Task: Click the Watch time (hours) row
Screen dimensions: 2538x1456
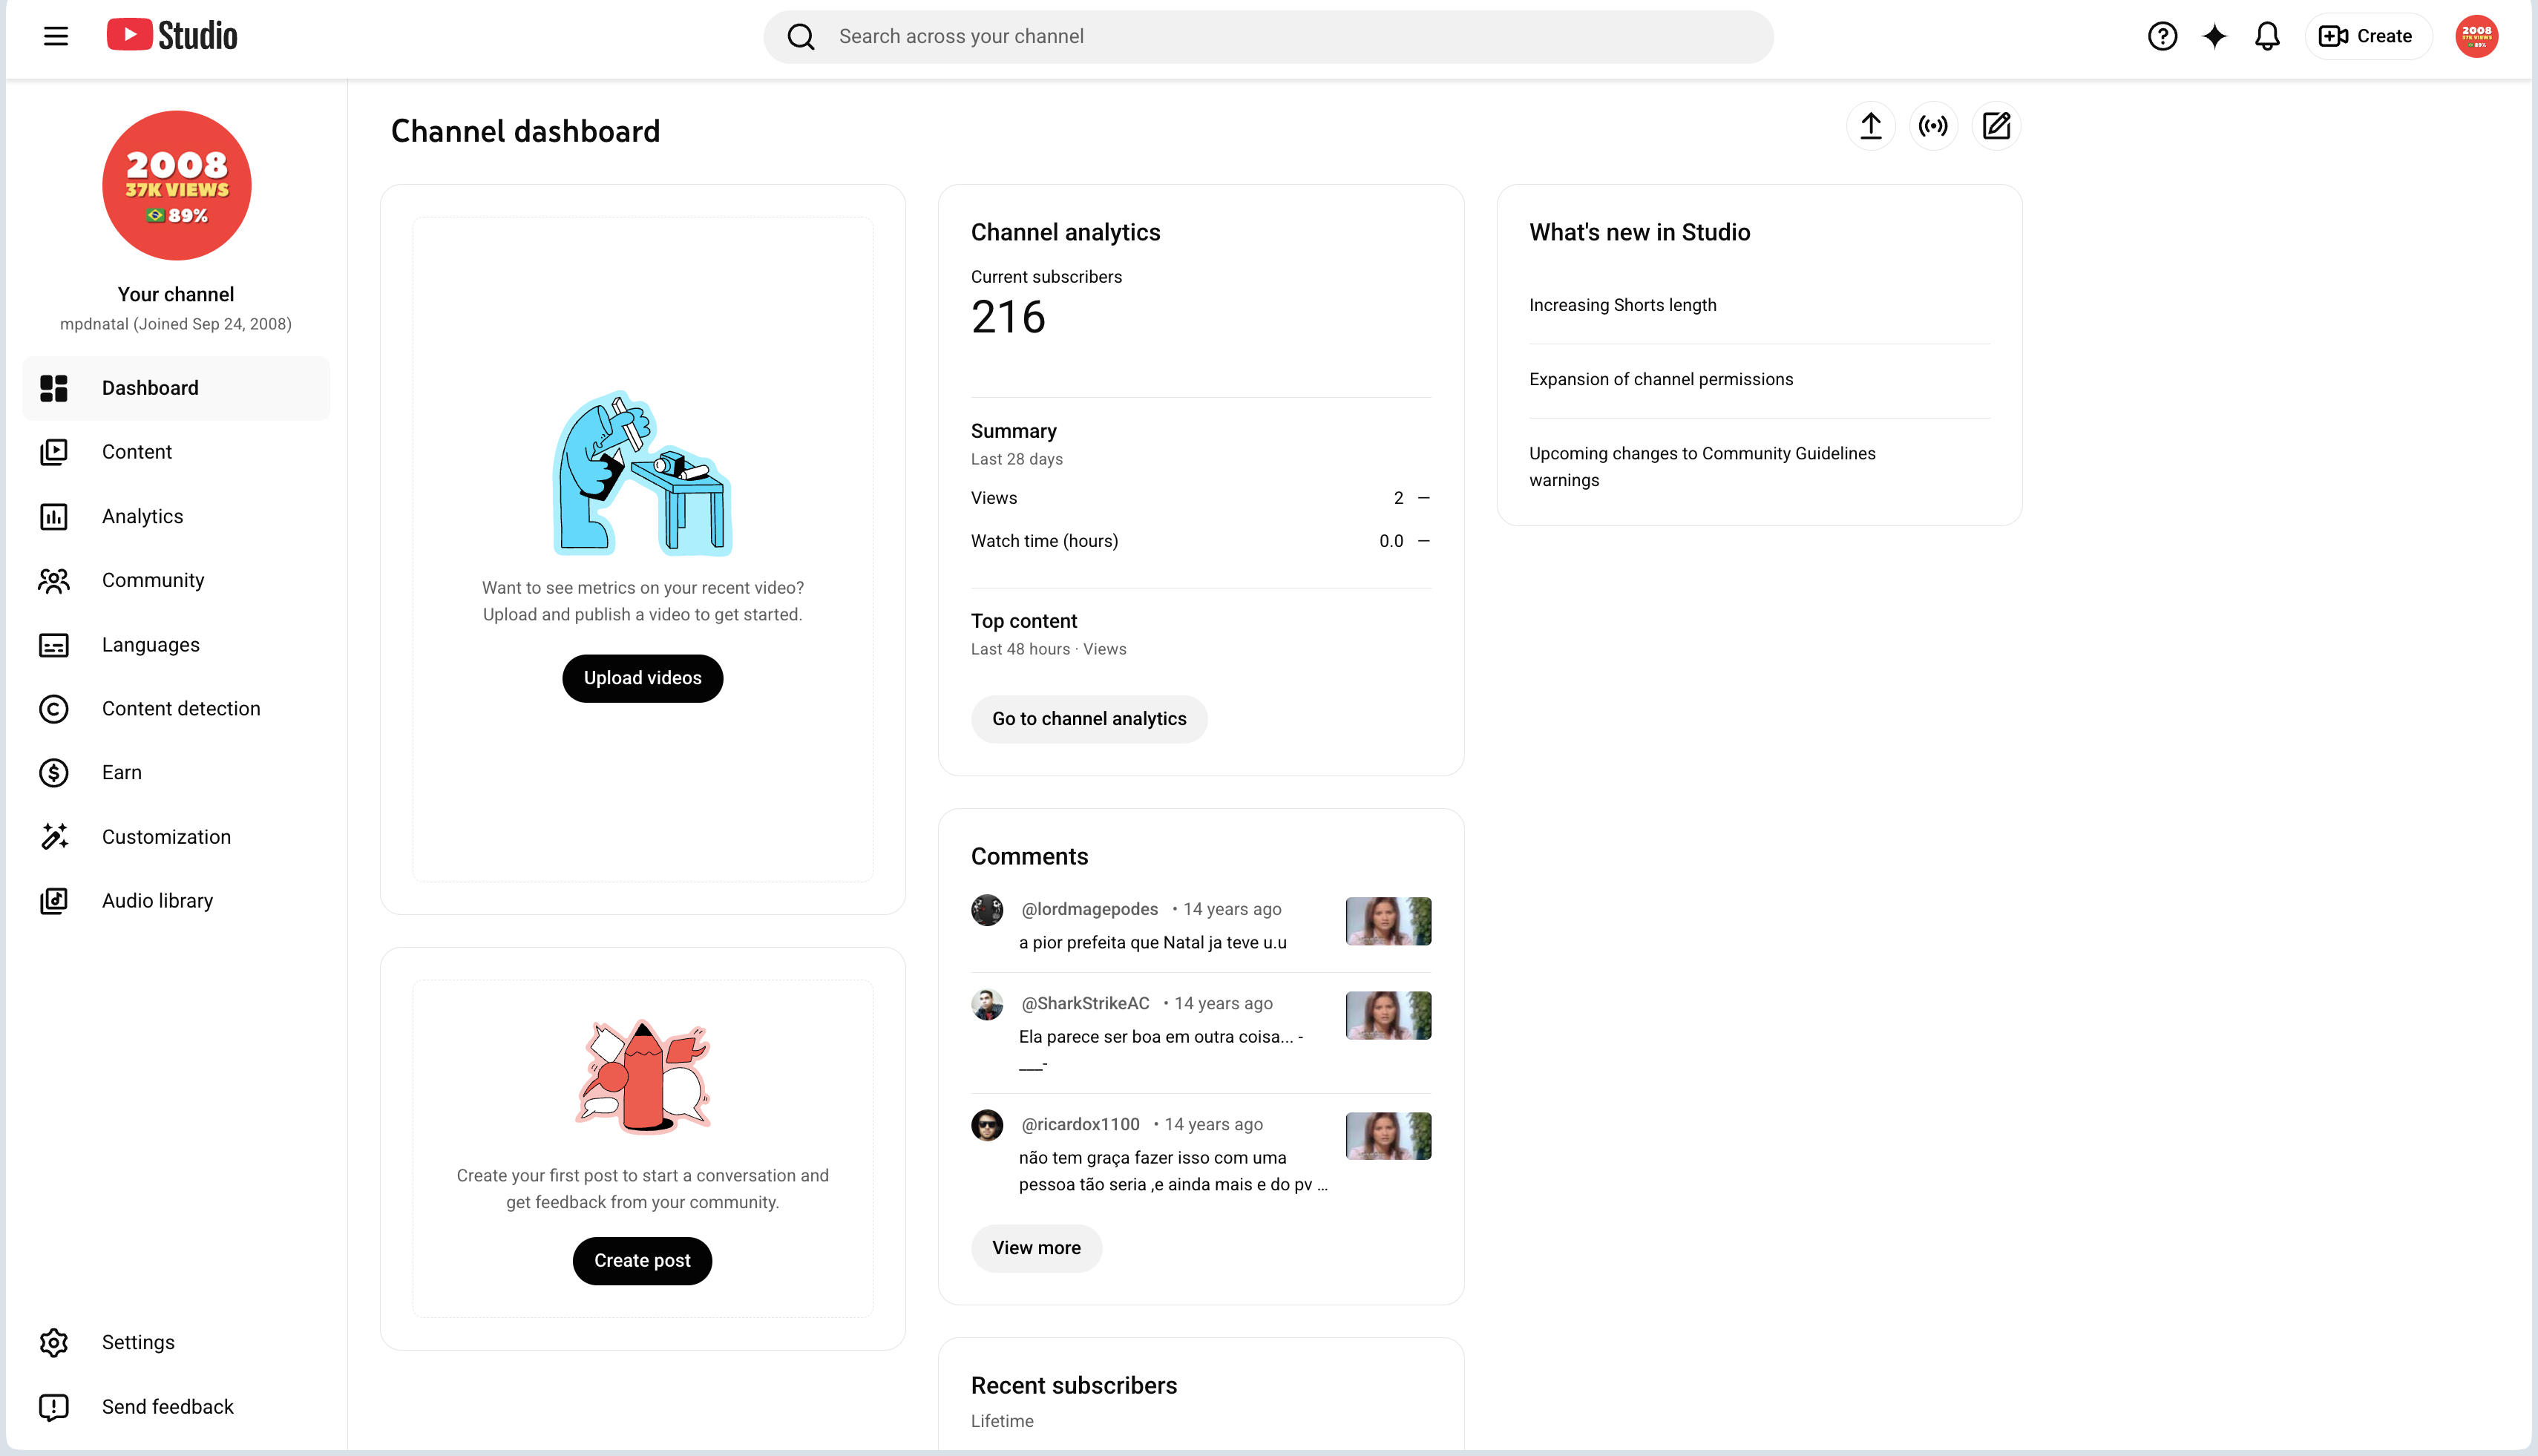Action: [x=1200, y=541]
